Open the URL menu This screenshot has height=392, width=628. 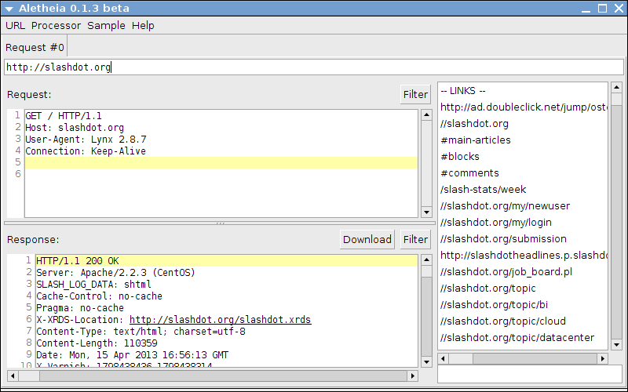tap(15, 26)
